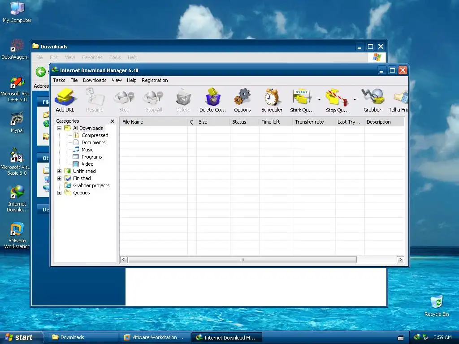459x344 pixels.
Task: Expand the Unfinished tree node
Action: tap(60, 171)
